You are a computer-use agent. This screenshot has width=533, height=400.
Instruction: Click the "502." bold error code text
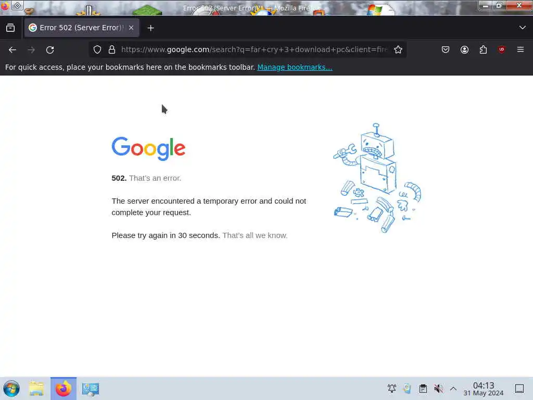tap(119, 178)
